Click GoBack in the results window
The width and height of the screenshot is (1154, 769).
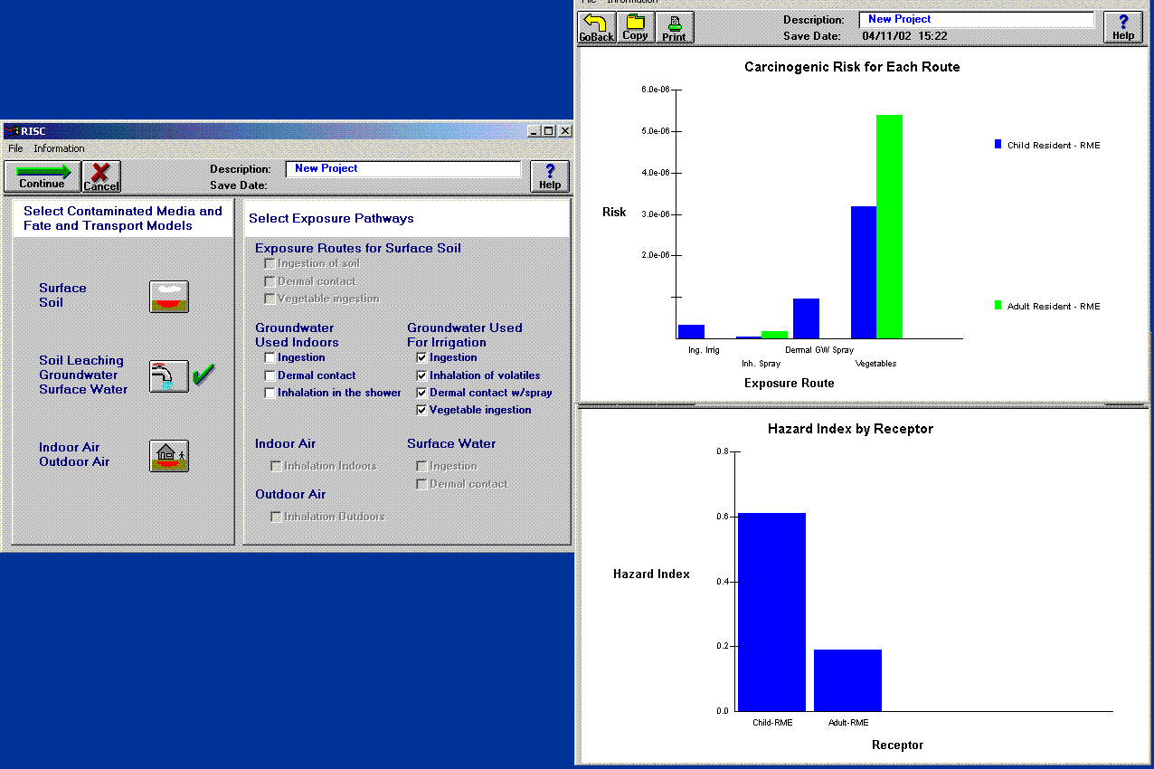point(596,27)
